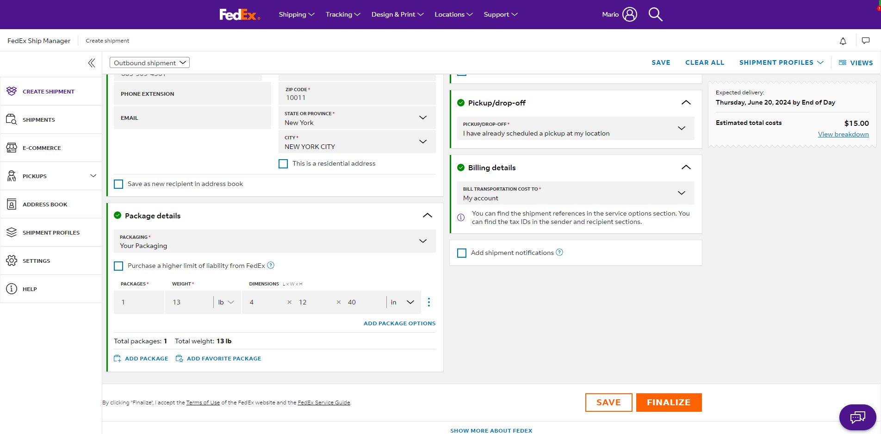Open the Terms of Use link
This screenshot has height=434, width=881.
point(203,403)
